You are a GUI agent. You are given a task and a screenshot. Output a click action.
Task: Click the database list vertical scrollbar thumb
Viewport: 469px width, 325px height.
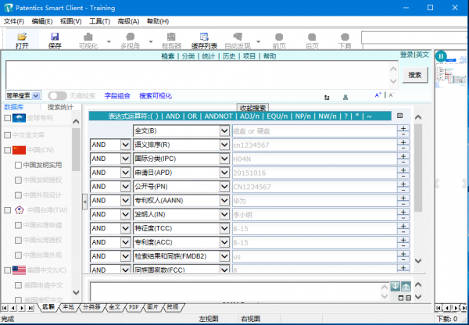point(76,149)
